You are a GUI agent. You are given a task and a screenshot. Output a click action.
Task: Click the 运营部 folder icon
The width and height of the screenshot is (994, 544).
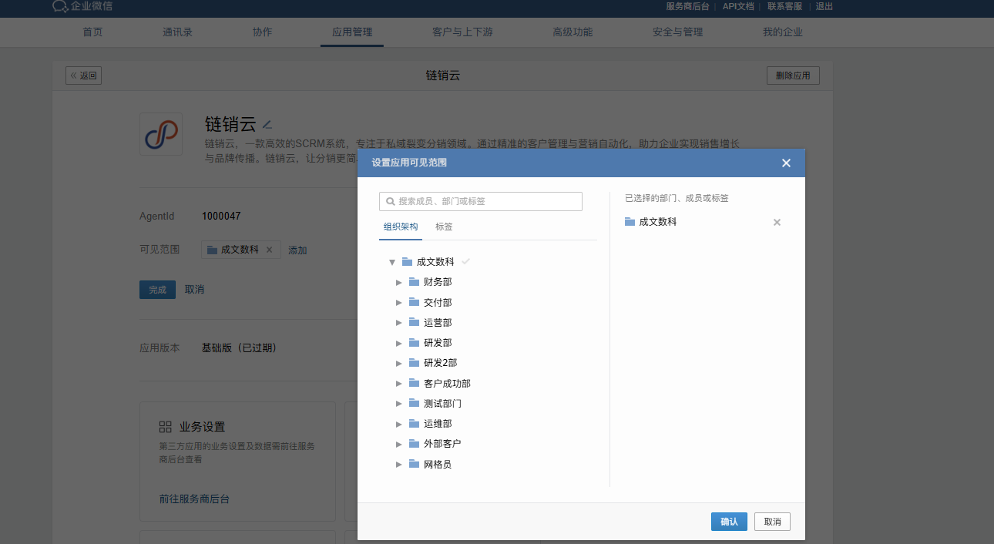tap(414, 322)
